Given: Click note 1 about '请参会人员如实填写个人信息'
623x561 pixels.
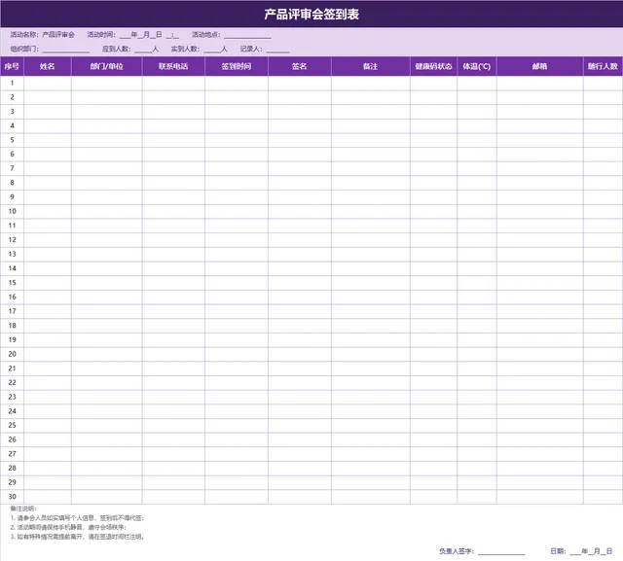Looking at the screenshot, I should [78, 518].
